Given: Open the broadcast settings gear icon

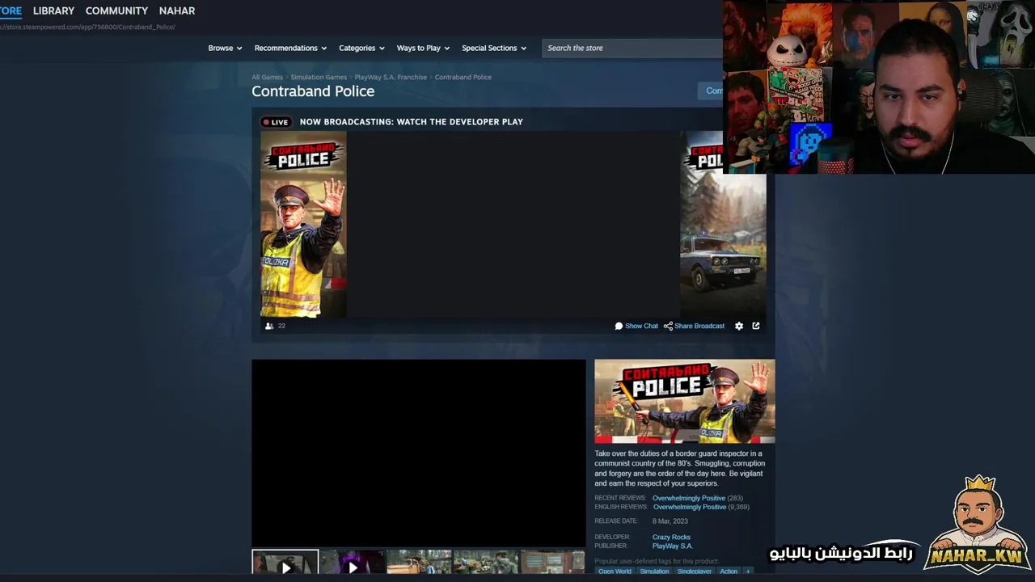Looking at the screenshot, I should click(x=739, y=326).
